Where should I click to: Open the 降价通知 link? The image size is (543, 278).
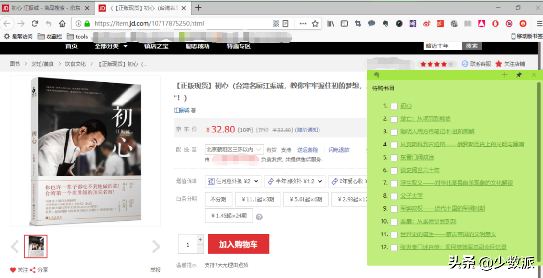click(x=307, y=130)
